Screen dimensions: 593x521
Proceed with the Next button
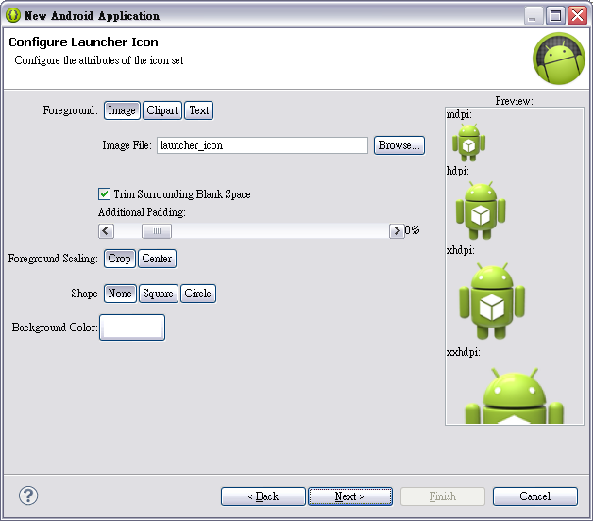350,496
